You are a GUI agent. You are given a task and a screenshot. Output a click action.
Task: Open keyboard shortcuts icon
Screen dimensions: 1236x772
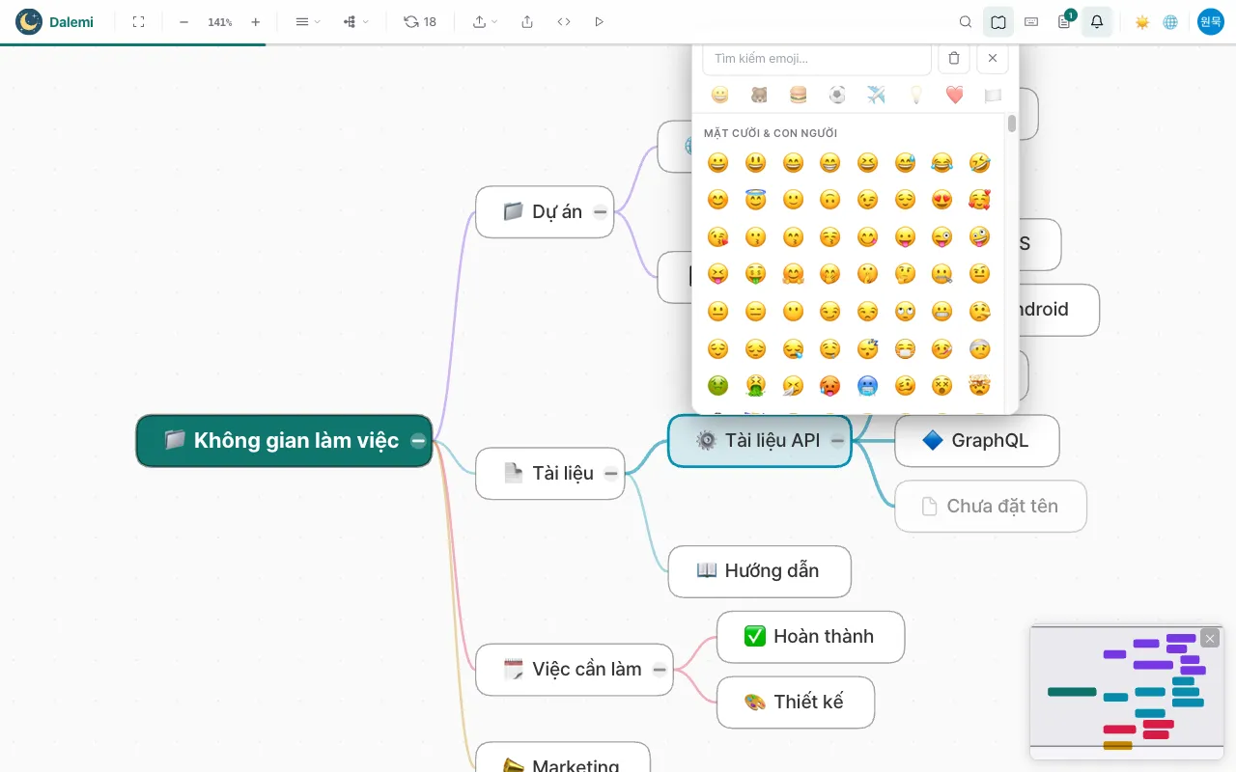1031,21
